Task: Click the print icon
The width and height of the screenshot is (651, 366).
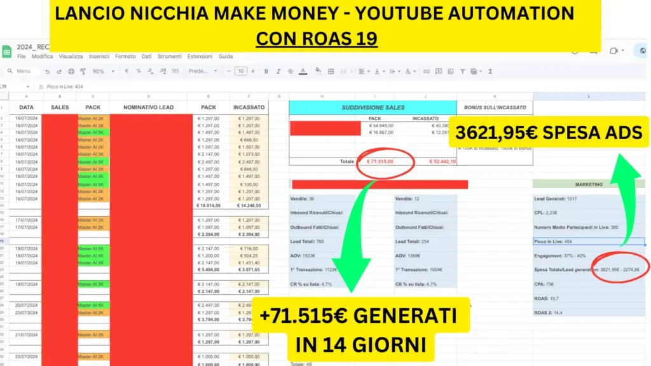Action: click(71, 71)
